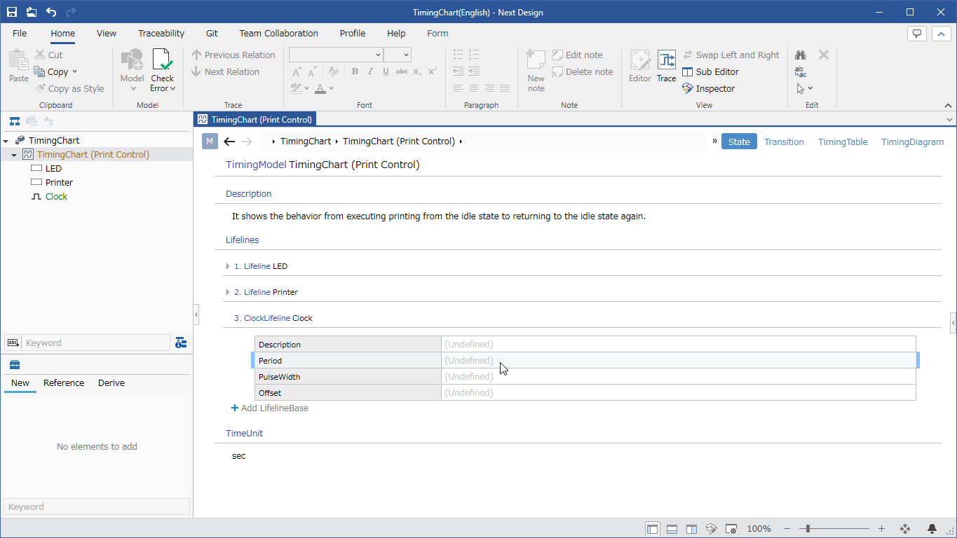Viewport: 957px width, 538px height.
Task: Click Swap Left and Right
Action: click(x=731, y=55)
